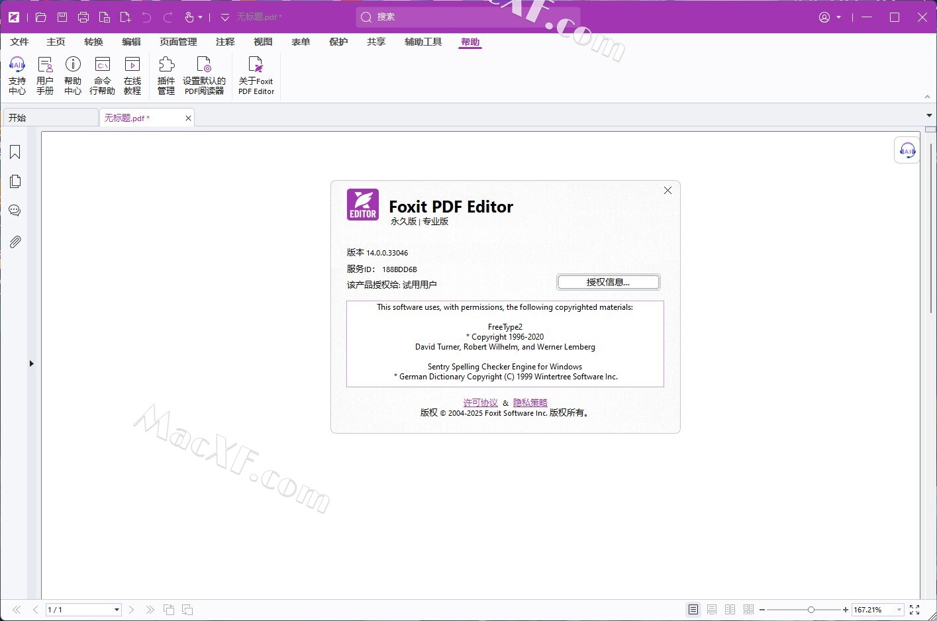Click the Print icon in title bar
937x621 pixels.
tap(83, 17)
